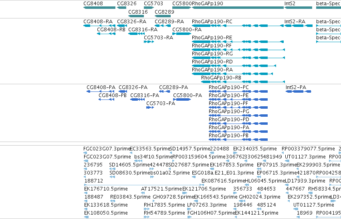
Task: Select EST LD17939.3prime
Action: click(x=287, y=185)
